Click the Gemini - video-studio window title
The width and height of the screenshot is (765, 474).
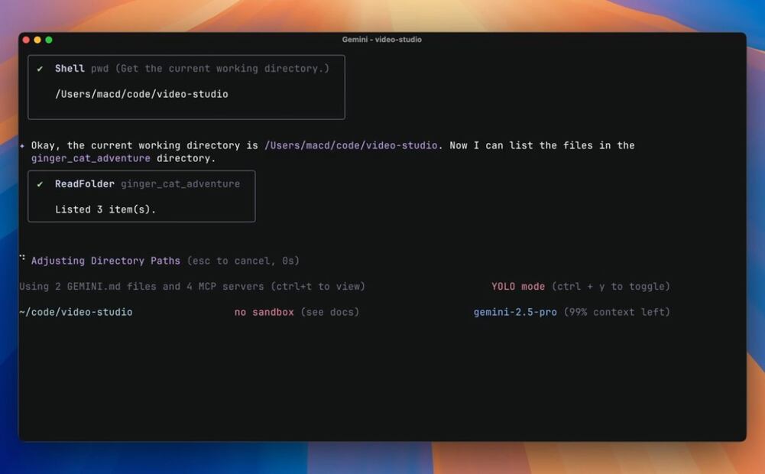[x=381, y=40]
